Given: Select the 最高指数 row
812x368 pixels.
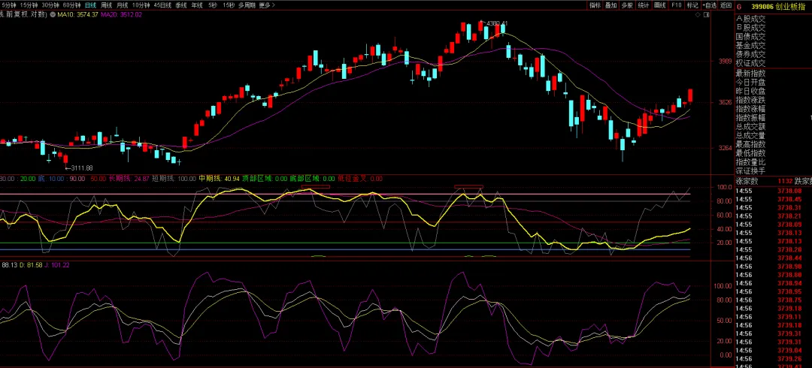Looking at the screenshot, I should tap(750, 144).
